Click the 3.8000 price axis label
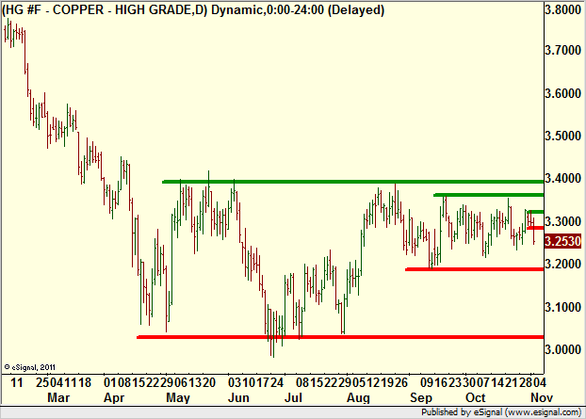The height and width of the screenshot is (419, 586). (x=563, y=9)
